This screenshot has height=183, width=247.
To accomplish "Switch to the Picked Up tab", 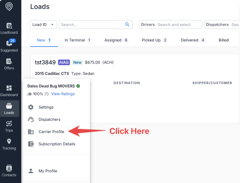I will (x=154, y=40).
